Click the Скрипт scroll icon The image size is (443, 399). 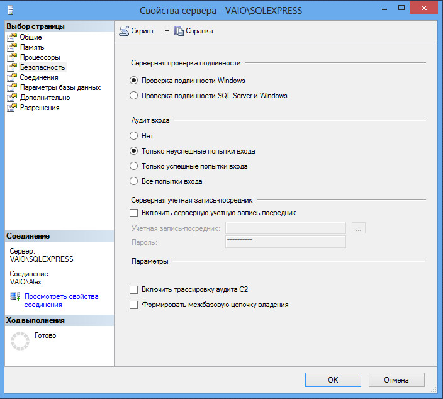[x=124, y=31]
